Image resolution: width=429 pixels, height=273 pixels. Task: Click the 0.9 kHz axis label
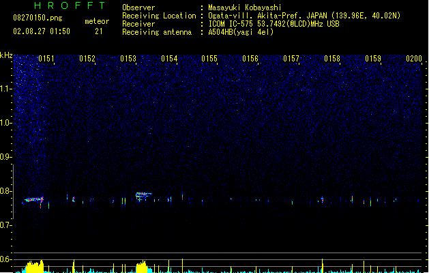click(x=5, y=157)
